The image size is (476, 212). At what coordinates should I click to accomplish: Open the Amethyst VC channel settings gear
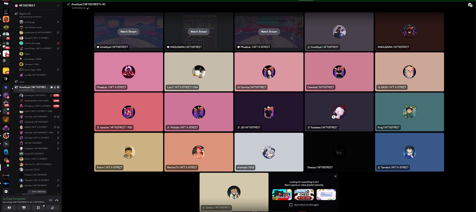(58, 87)
